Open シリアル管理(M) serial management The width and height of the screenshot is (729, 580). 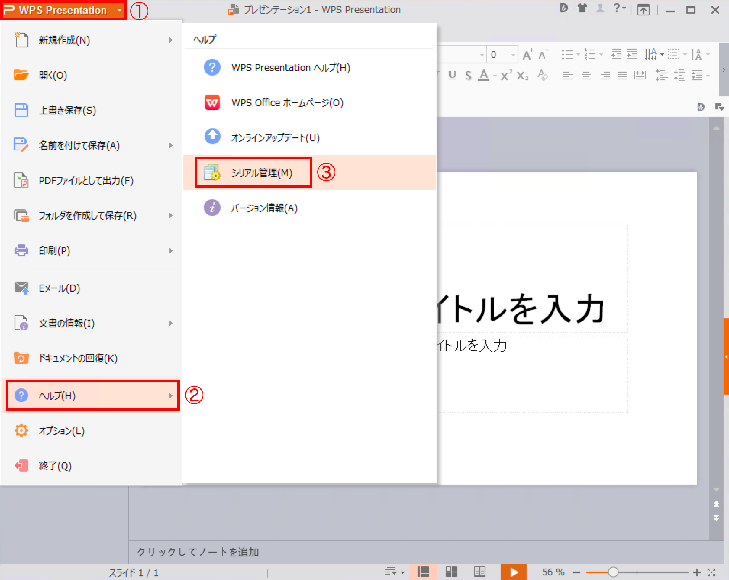click(x=310, y=173)
